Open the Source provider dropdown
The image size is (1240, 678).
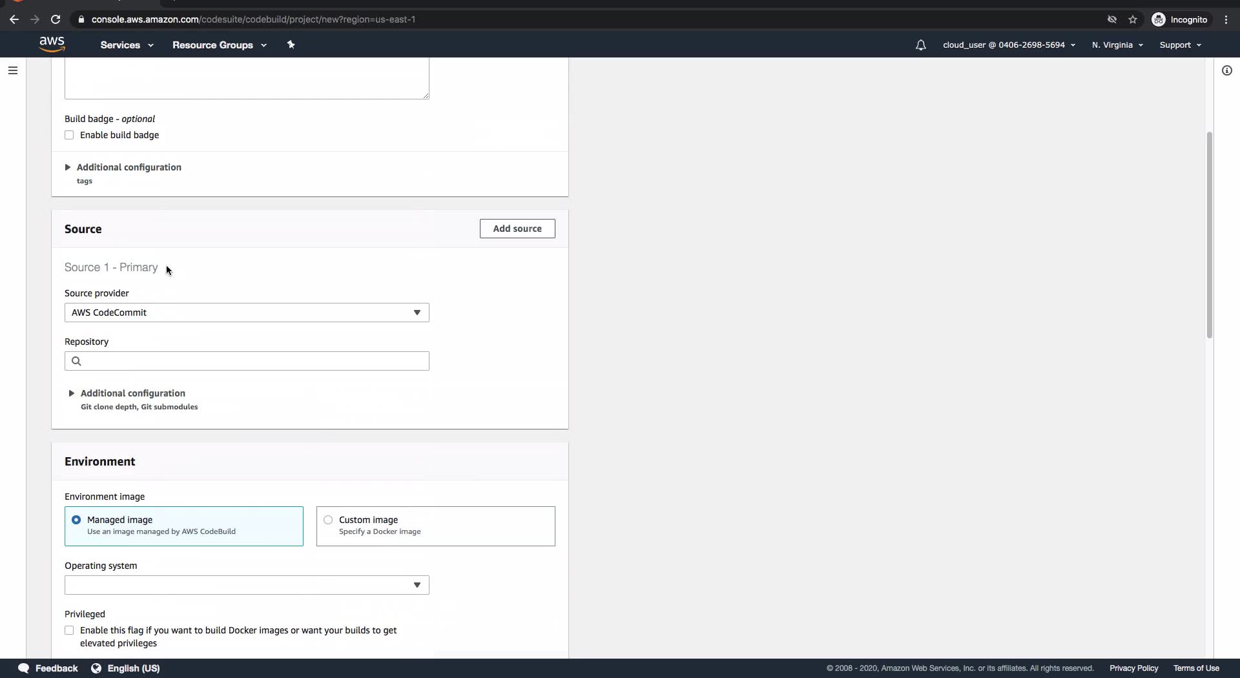(x=247, y=313)
